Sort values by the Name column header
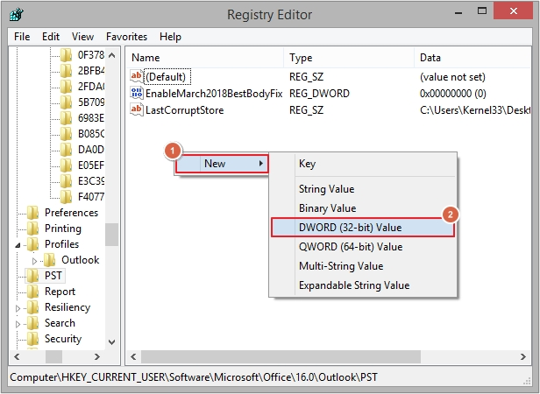Viewport: 540px width, 394px height. (x=205, y=58)
